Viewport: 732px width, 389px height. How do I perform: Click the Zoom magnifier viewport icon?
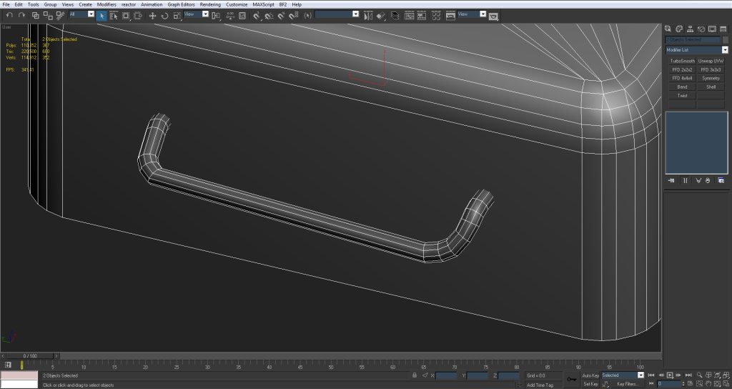click(698, 375)
